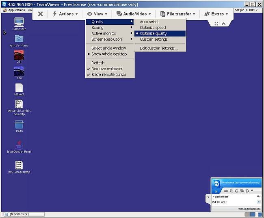
Task: Open the Extras toolbar menu
Action: [x=216, y=14]
